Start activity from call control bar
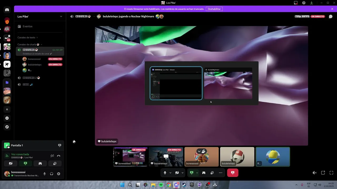 click(x=204, y=173)
